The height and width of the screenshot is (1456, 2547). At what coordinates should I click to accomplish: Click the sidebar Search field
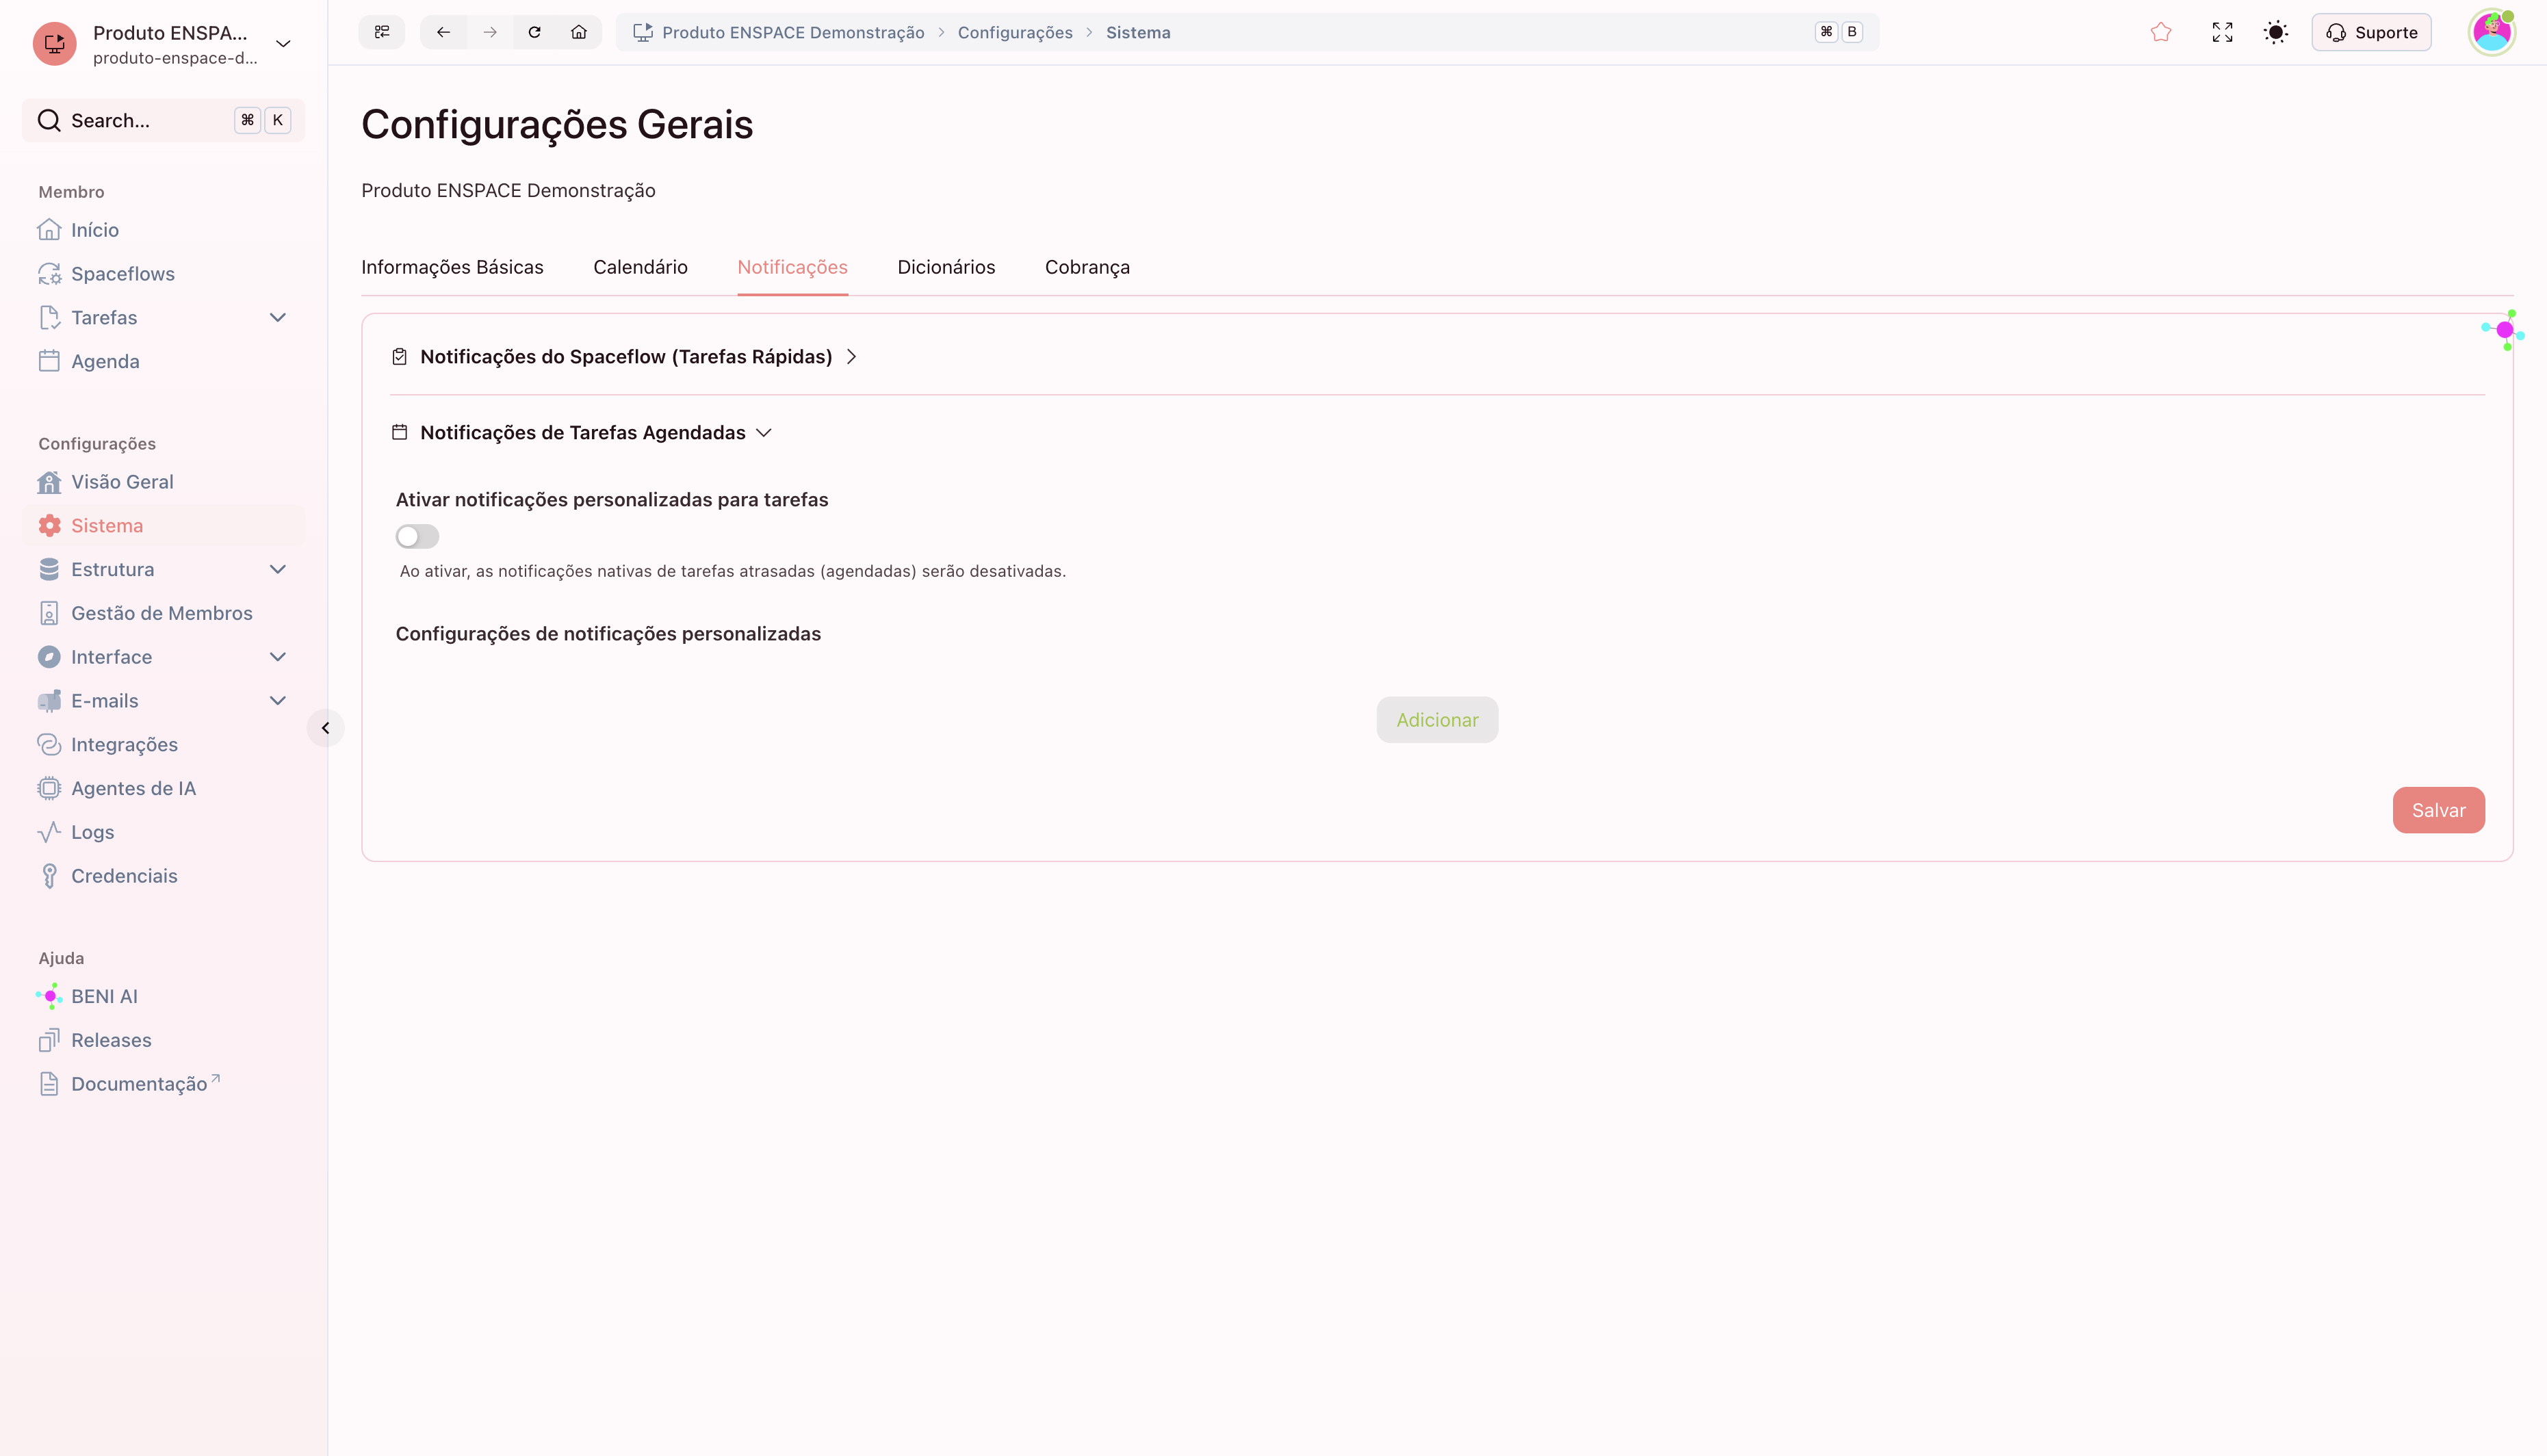[x=164, y=120]
